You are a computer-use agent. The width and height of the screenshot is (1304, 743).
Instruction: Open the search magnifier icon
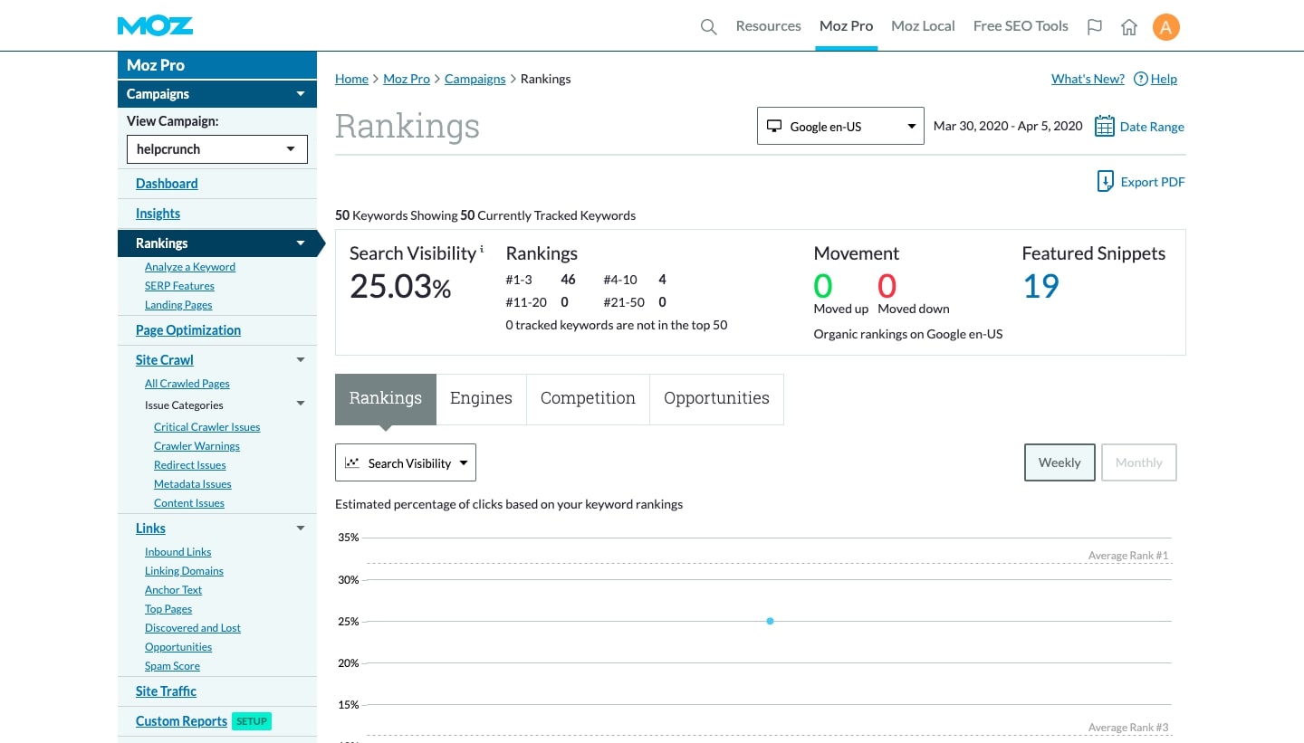tap(709, 27)
